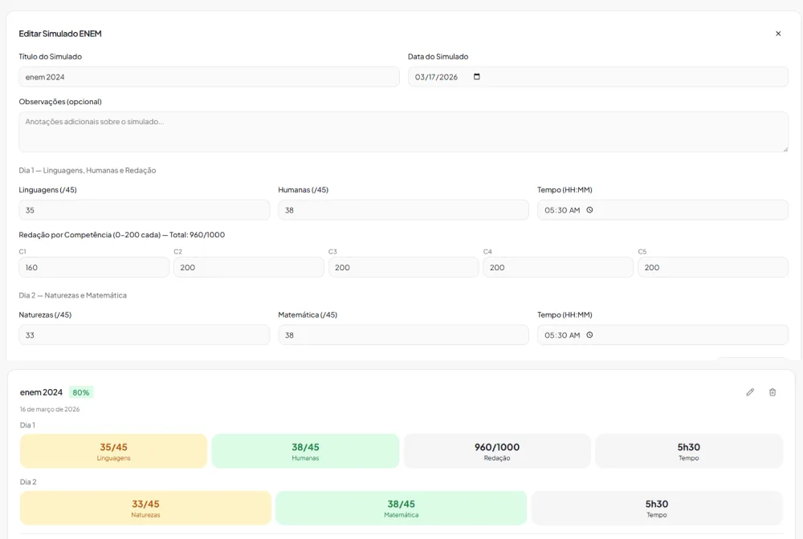
Task: Click the C5 redação competência field
Action: pyautogui.click(x=713, y=267)
